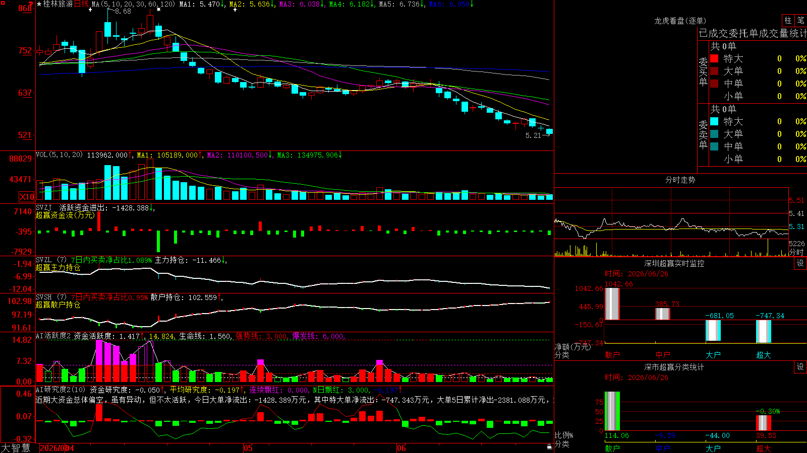Click the 深圳超赢实时监控 title
The height and width of the screenshot is (453, 807).
coord(674,263)
